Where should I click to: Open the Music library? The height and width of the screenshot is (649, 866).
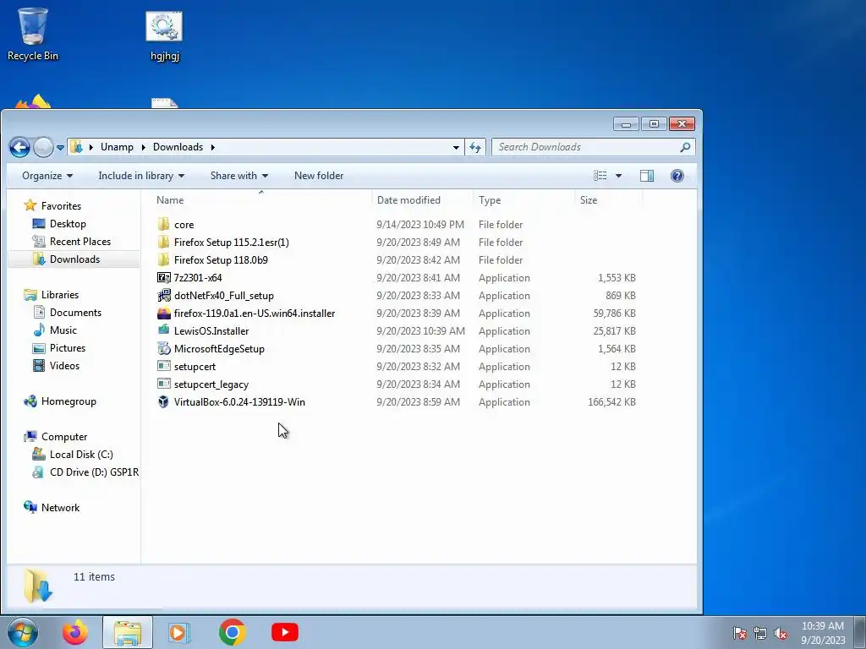(63, 330)
